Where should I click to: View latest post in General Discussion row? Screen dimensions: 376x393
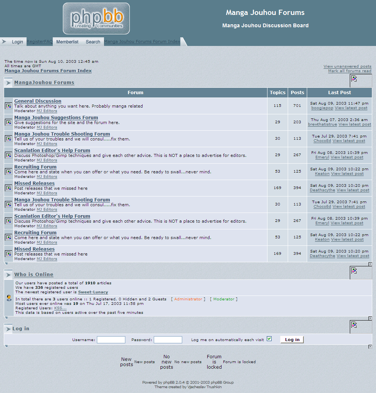(x=351, y=108)
